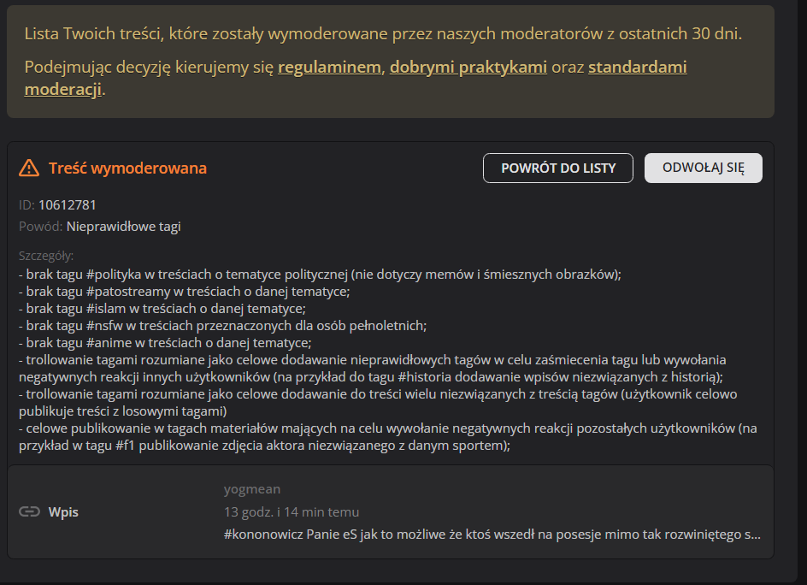807x585 pixels.
Task: Click the #anime tag rule line
Action: tap(168, 342)
